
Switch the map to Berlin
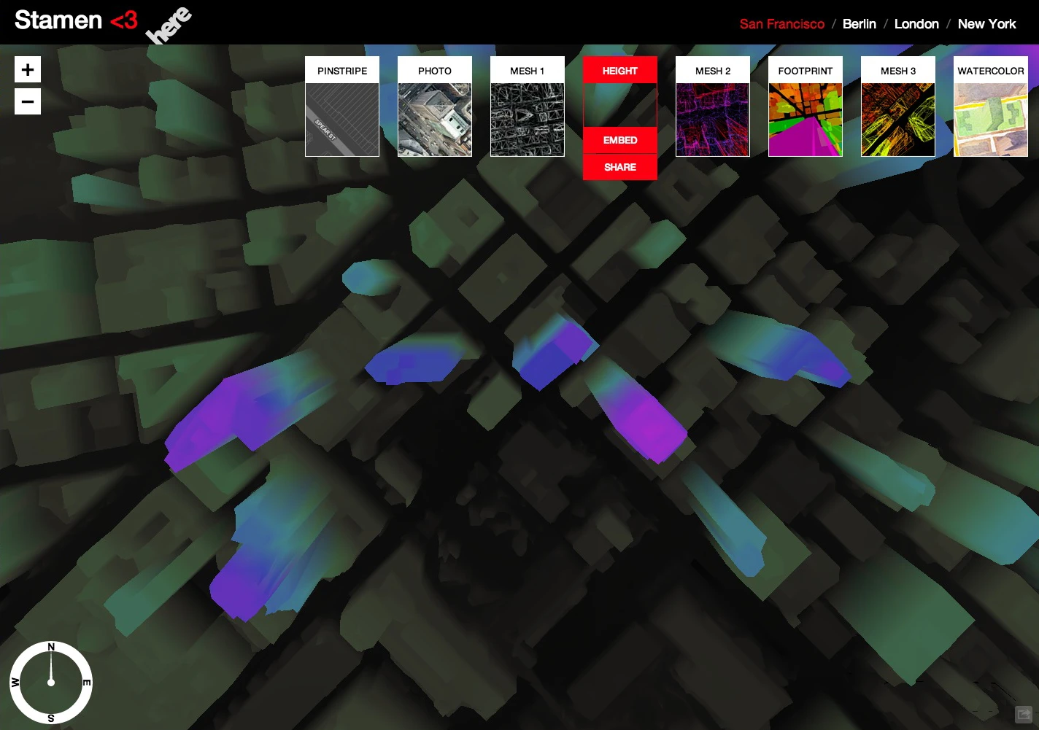coord(860,23)
